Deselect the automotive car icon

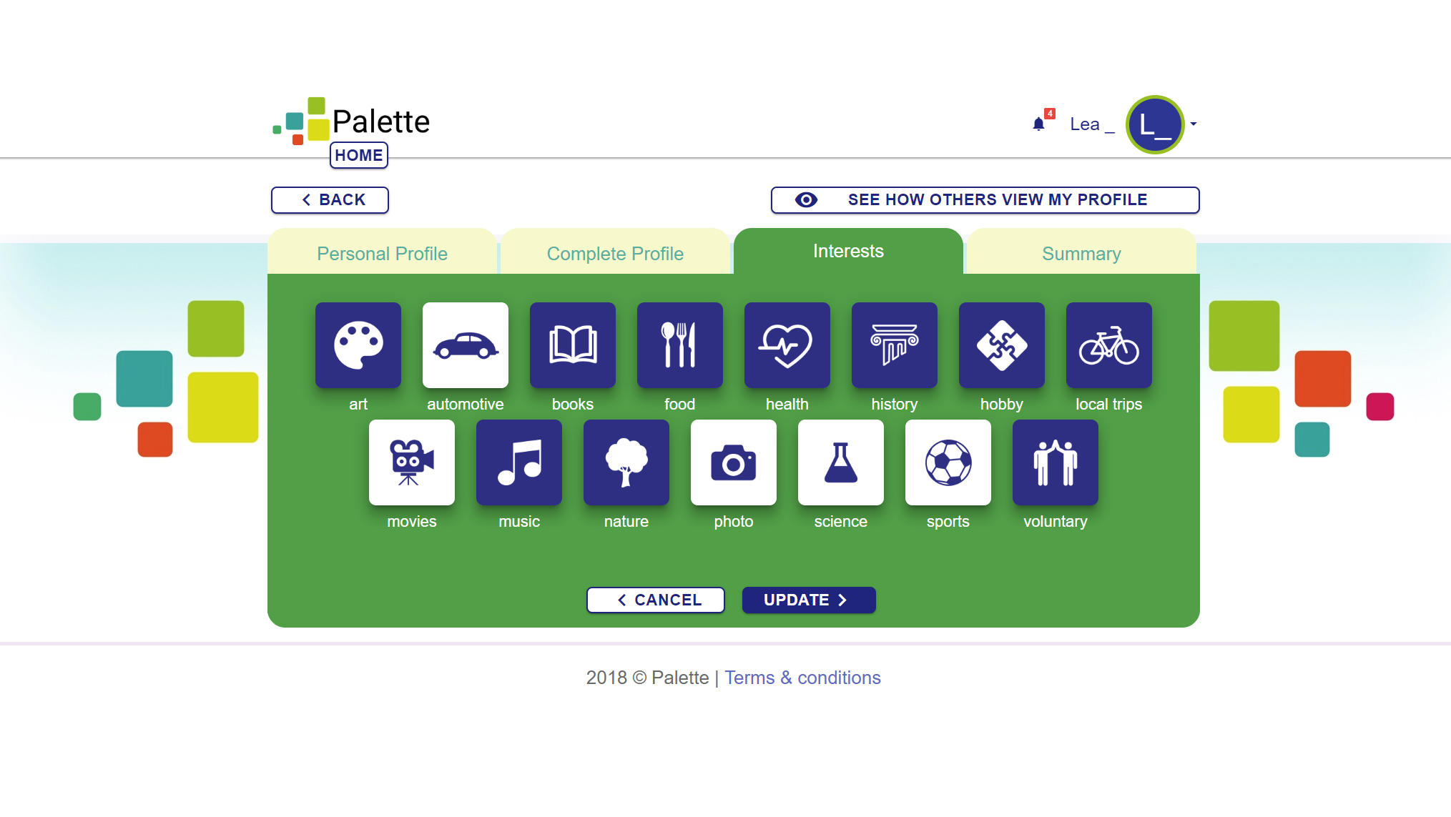tap(466, 345)
